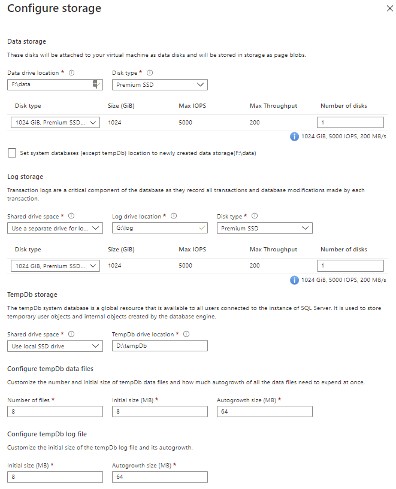Show info for Log storage Disk type
Image resolution: width=396 pixels, height=489 pixels.
coord(255,216)
